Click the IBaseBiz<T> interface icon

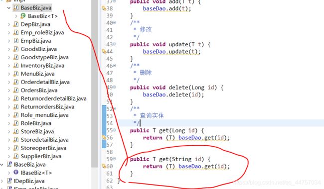[16, 172]
